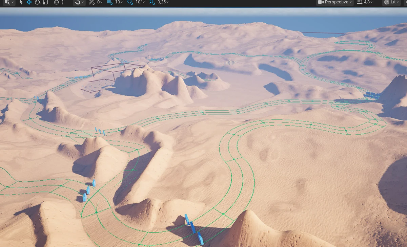The width and height of the screenshot is (407, 247).
Task: Activate the Translate move tool
Action: (29, 2)
